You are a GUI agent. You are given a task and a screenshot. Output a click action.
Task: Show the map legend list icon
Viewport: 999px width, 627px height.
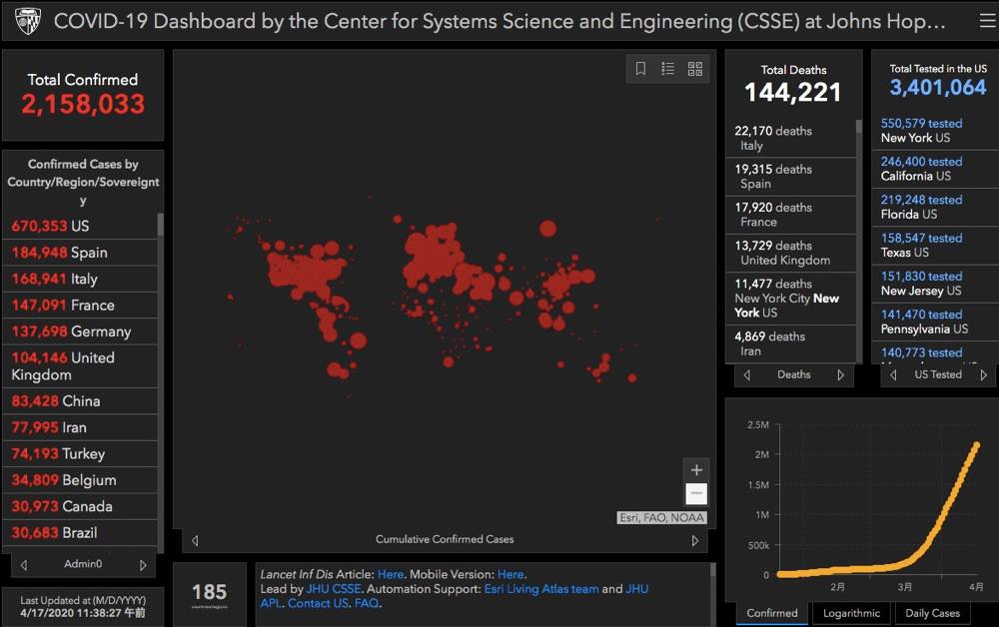667,68
